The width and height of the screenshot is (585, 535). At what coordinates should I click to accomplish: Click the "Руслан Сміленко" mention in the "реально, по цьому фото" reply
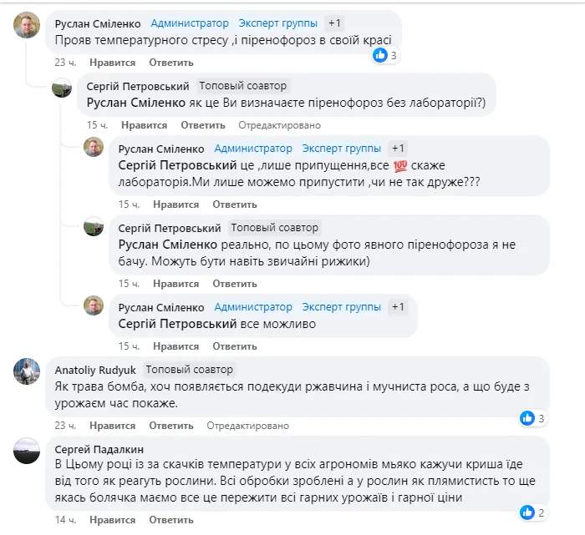click(168, 245)
